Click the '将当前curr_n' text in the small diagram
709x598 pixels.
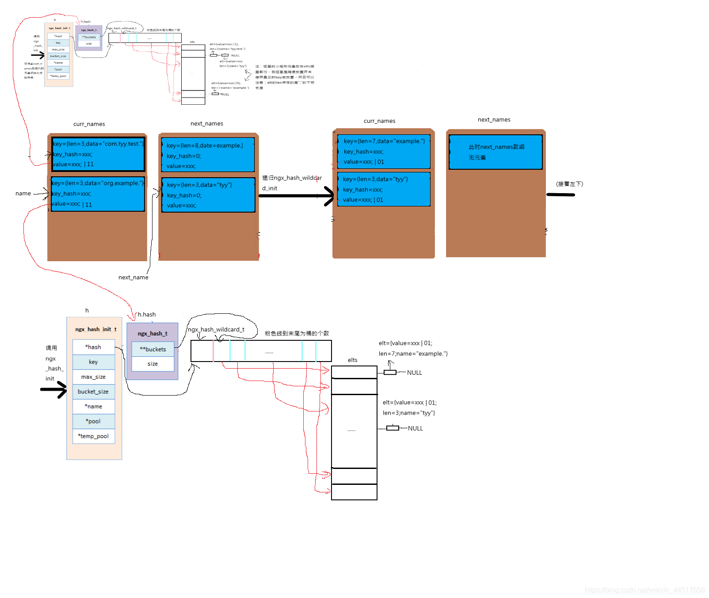coord(33,64)
